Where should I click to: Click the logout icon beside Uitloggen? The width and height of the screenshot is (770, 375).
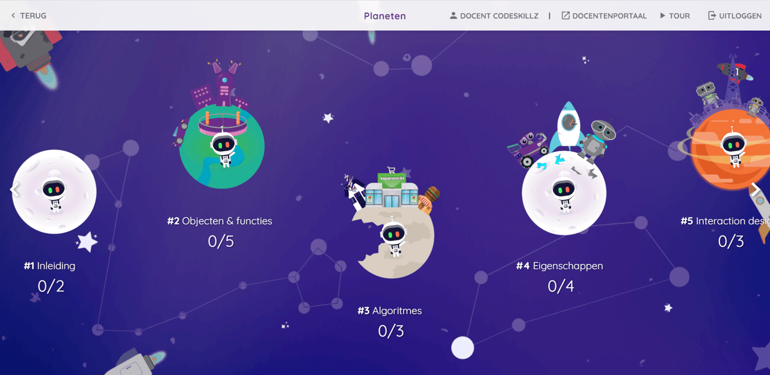[x=712, y=16]
